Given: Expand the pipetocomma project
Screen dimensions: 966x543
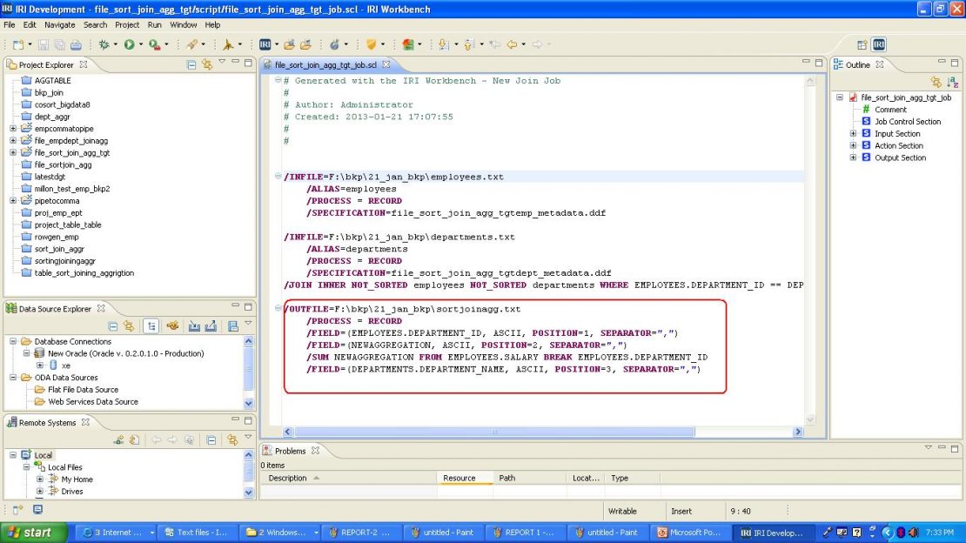Looking at the screenshot, I should (13, 201).
